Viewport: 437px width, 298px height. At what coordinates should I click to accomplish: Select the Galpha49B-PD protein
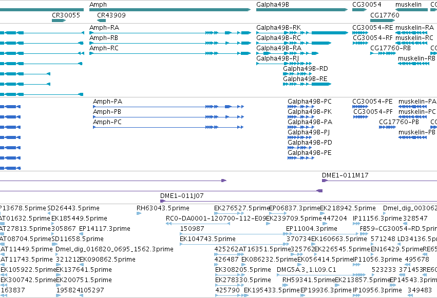[299, 148]
